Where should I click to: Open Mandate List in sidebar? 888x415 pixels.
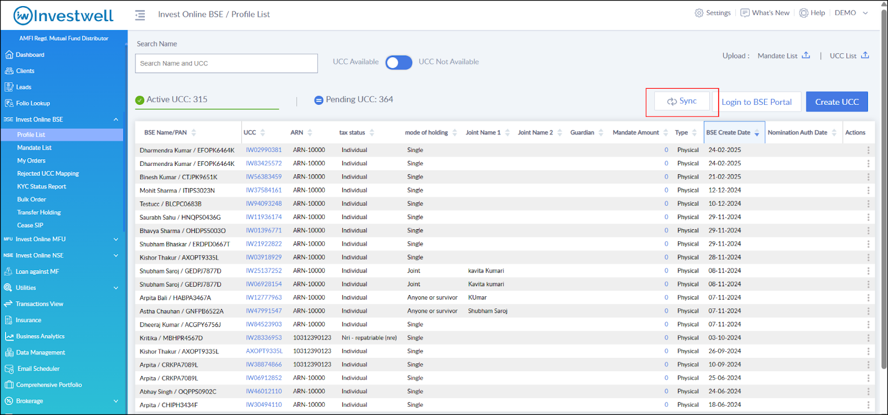34,148
